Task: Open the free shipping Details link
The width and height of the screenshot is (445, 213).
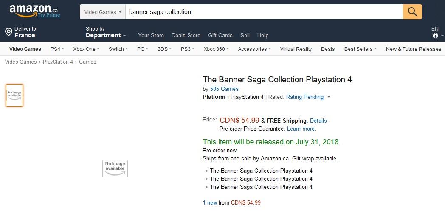Action: (x=318, y=121)
